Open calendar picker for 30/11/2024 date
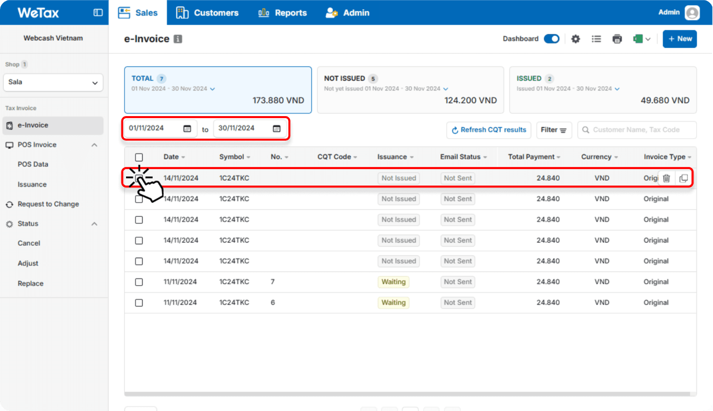The width and height of the screenshot is (713, 411). click(x=277, y=128)
